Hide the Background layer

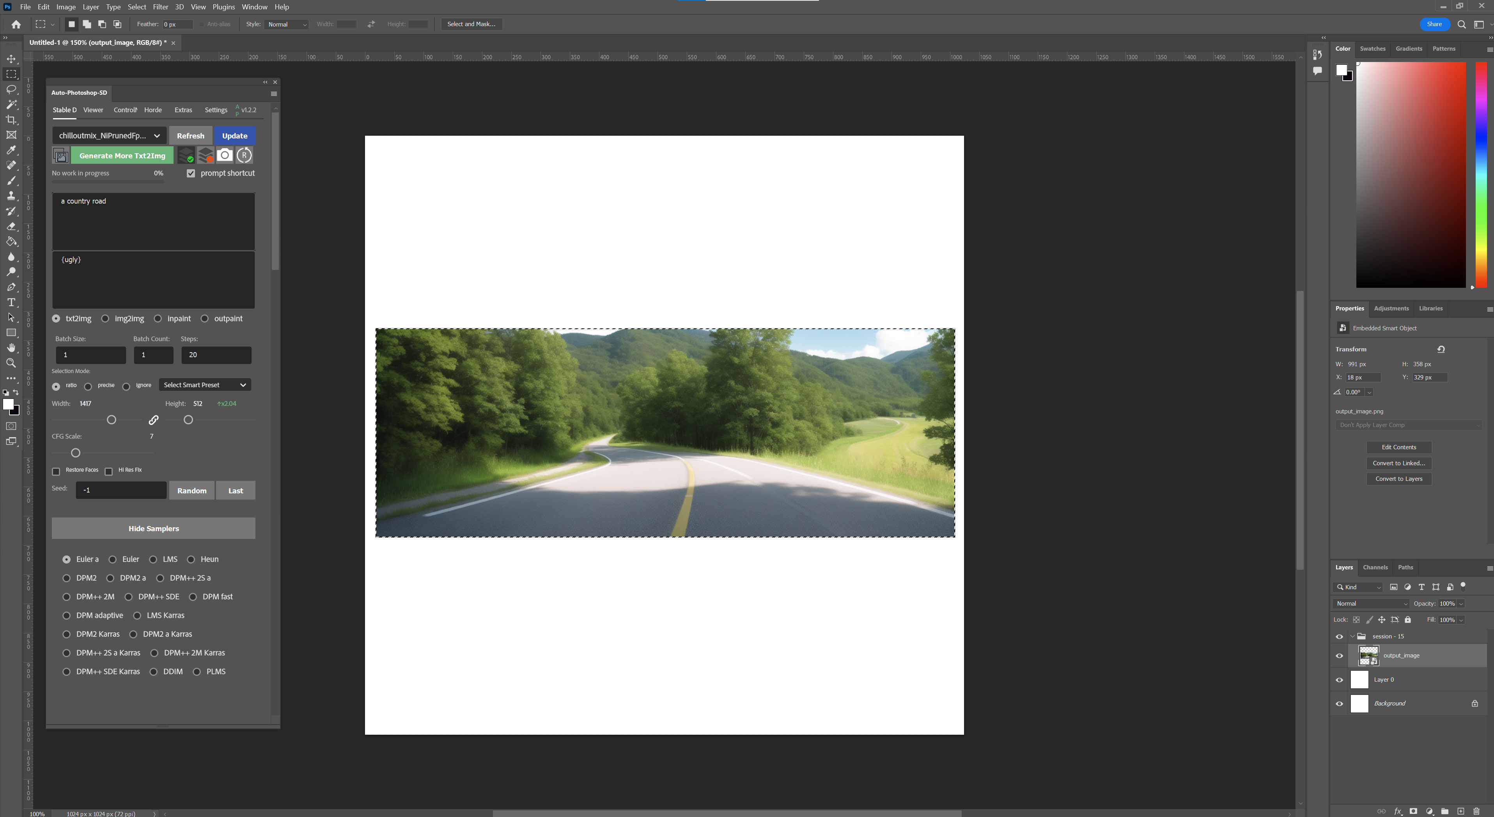pyautogui.click(x=1339, y=704)
